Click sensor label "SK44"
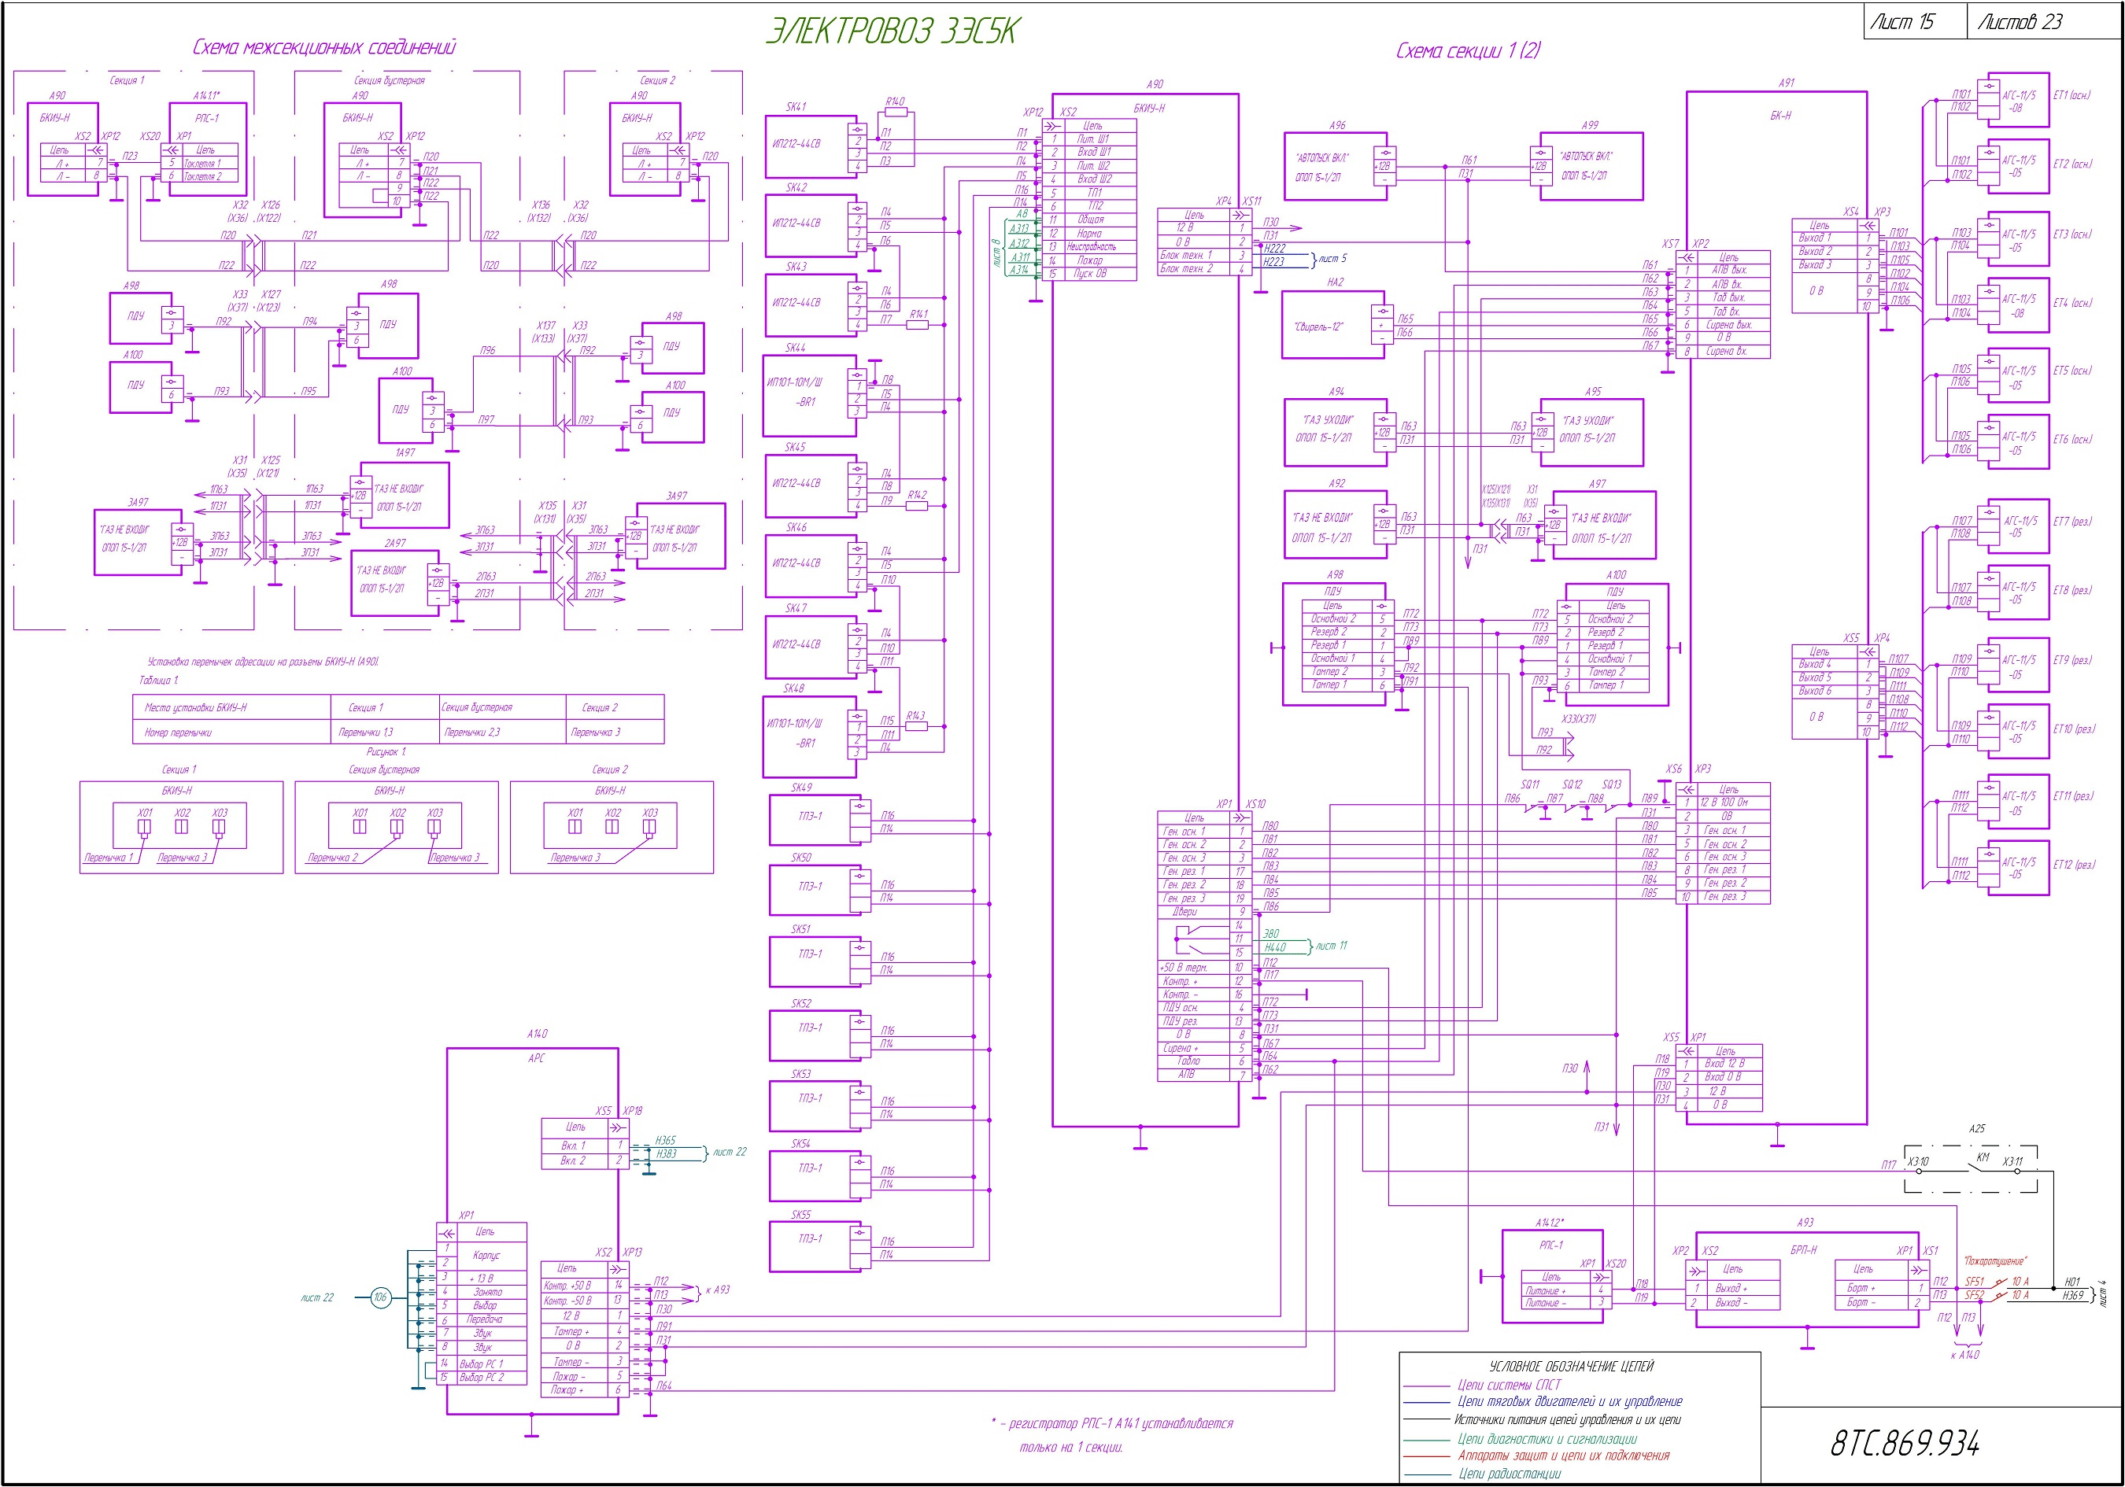The height and width of the screenshot is (1487, 2125). click(x=796, y=348)
